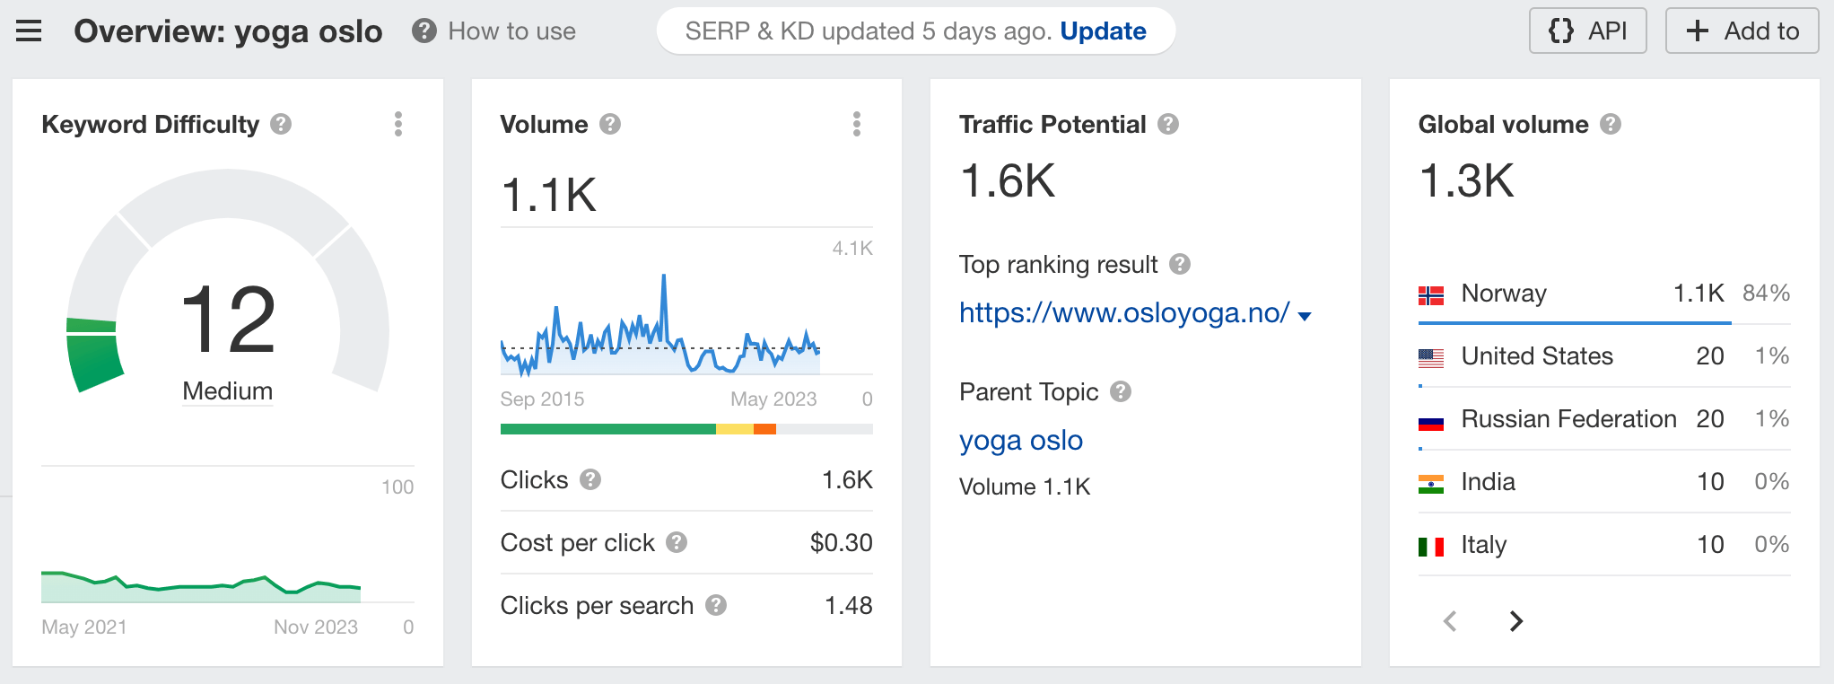Open the hamburger menu icon
1834x684 pixels.
(29, 31)
